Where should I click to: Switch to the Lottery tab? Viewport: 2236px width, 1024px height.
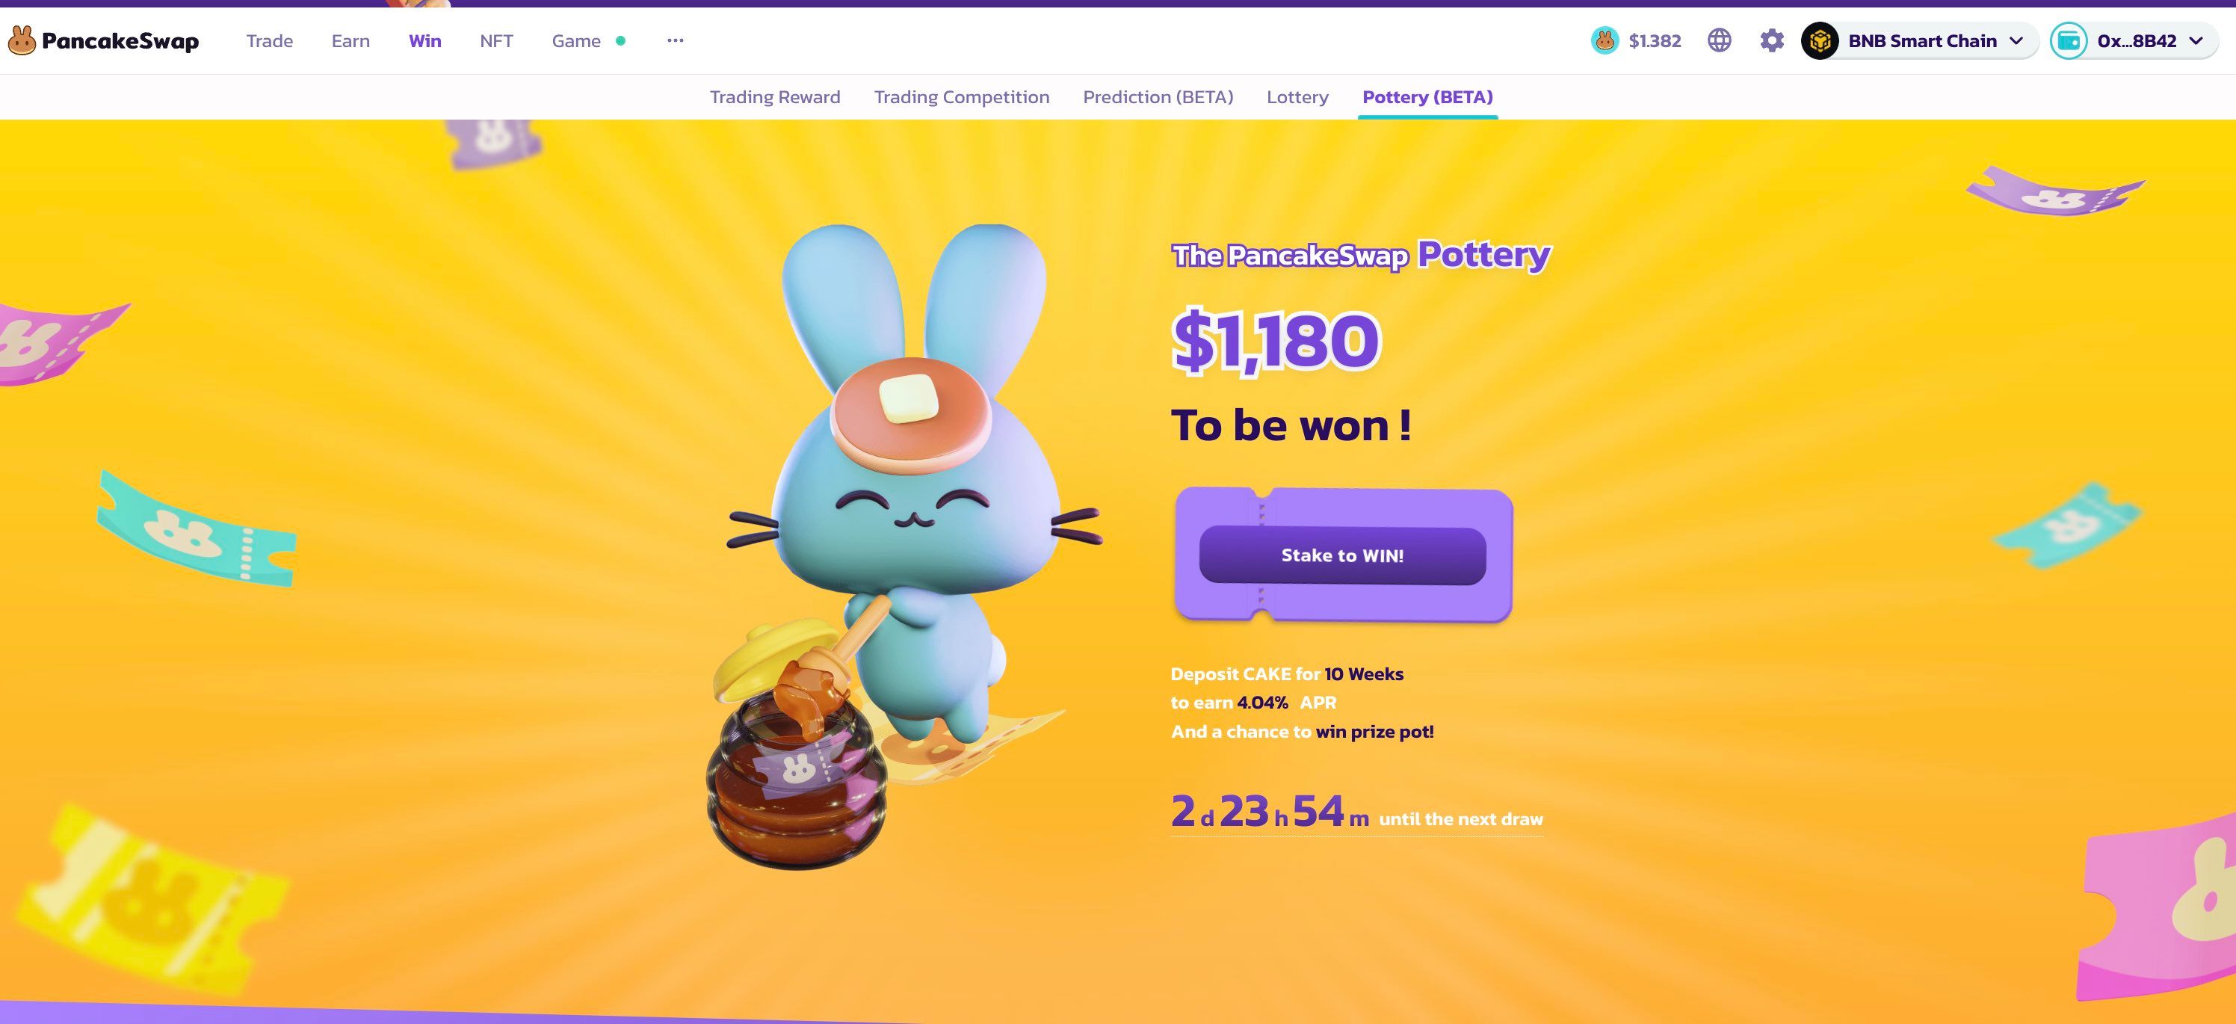click(1297, 97)
